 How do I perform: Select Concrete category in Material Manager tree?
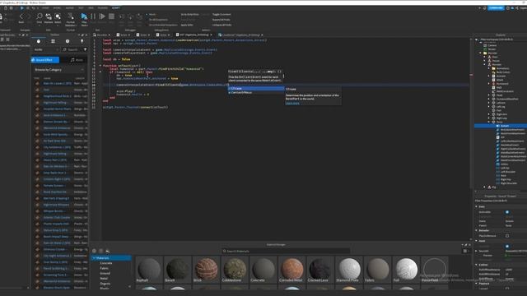tap(106, 263)
